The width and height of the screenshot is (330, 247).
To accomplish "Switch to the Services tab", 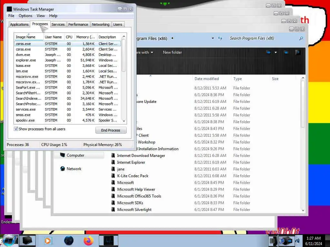I will [x=58, y=24].
